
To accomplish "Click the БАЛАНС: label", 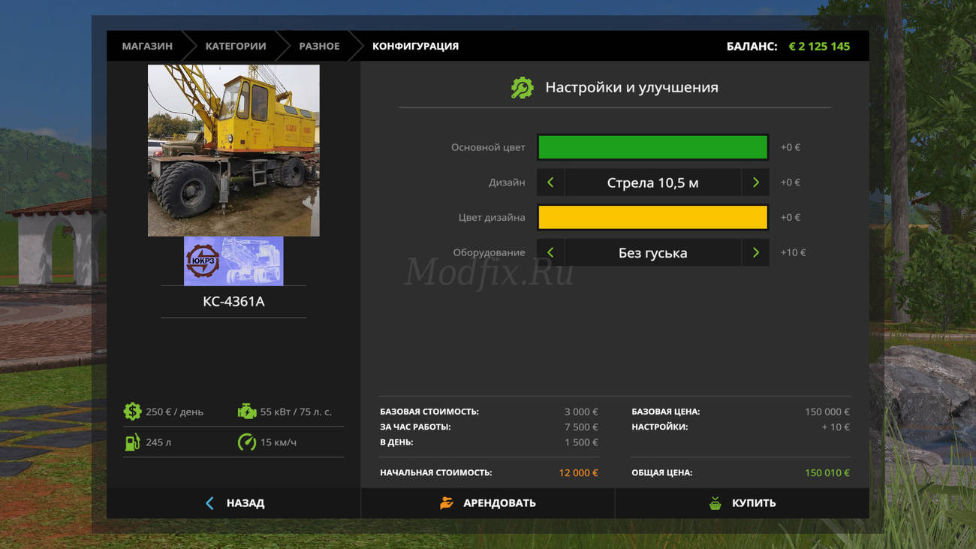I will [x=752, y=46].
